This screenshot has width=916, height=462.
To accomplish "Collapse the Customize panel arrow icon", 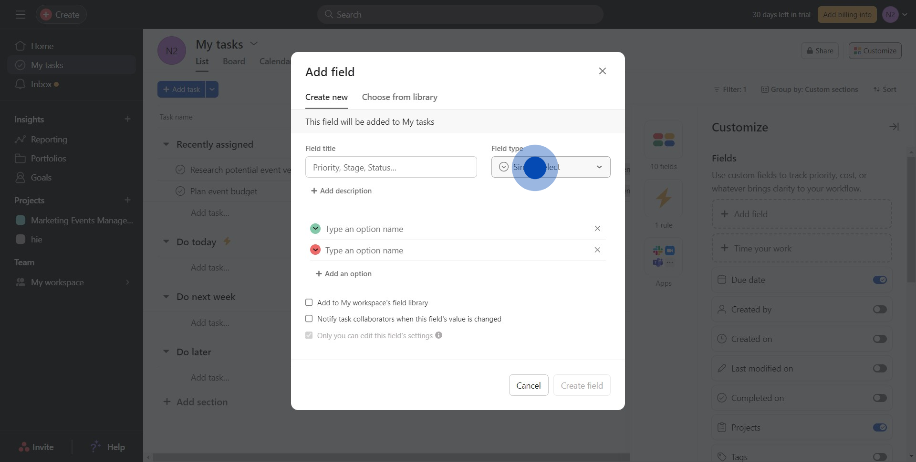I will (894, 127).
